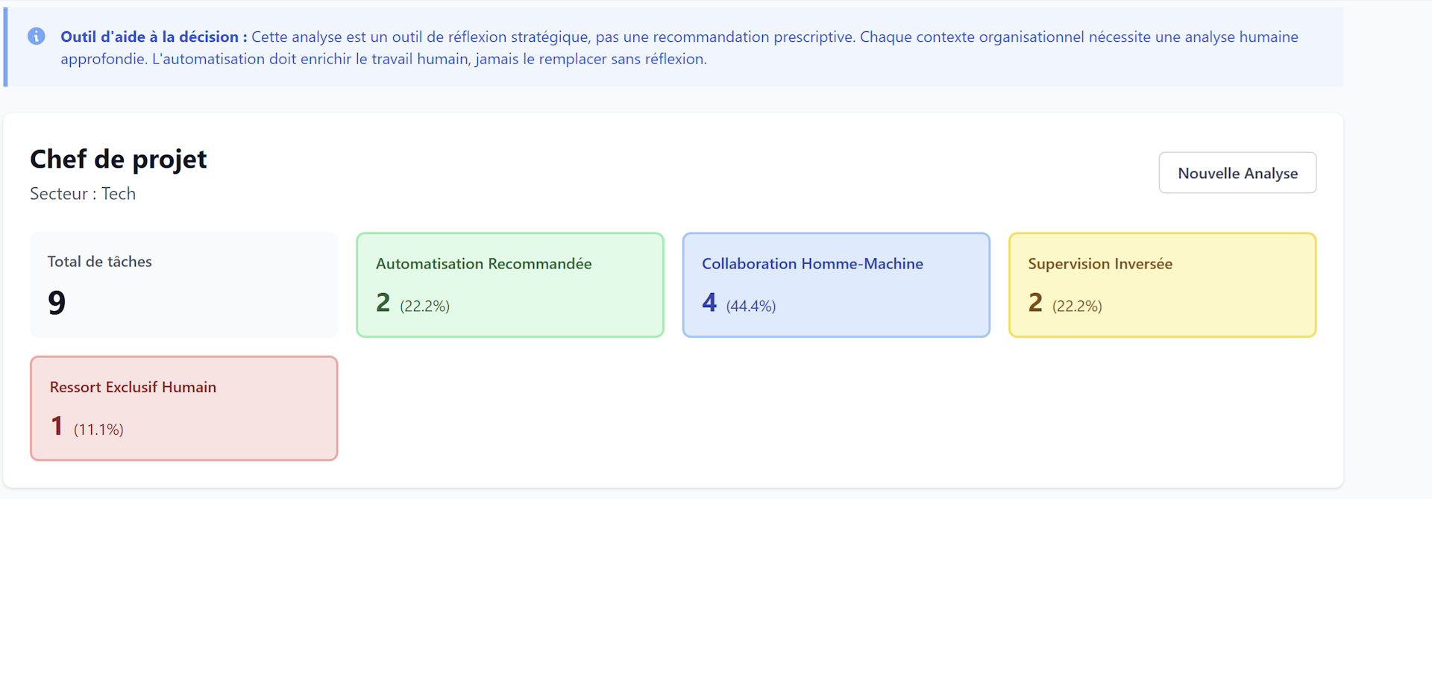Select the Automatisation Recommandée green card title
1432x686 pixels.
[x=483, y=263]
